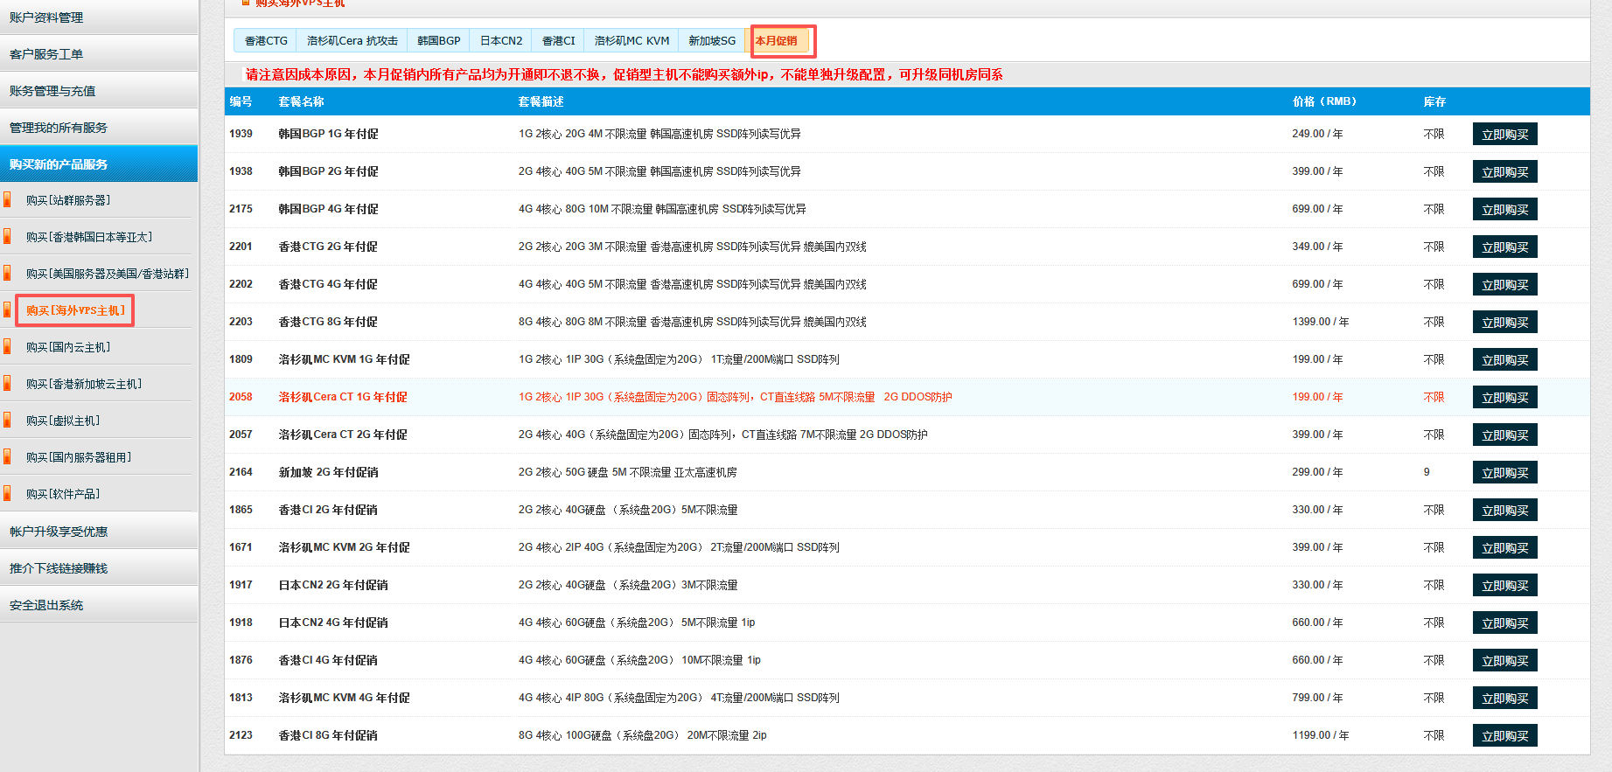
Task: Open 购买[美国服务器及美国/香港站群] link
Action: [108, 274]
